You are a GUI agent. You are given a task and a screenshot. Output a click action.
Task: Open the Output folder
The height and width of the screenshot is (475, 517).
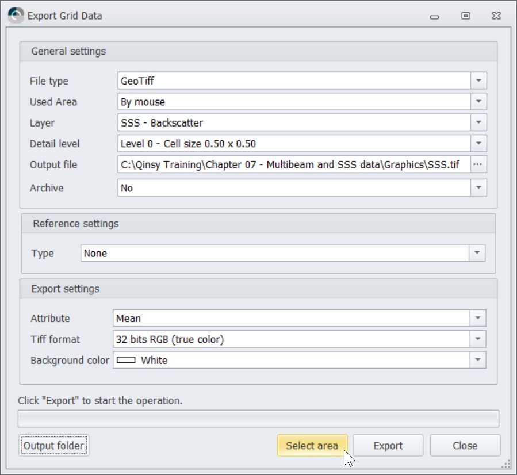[53, 446]
